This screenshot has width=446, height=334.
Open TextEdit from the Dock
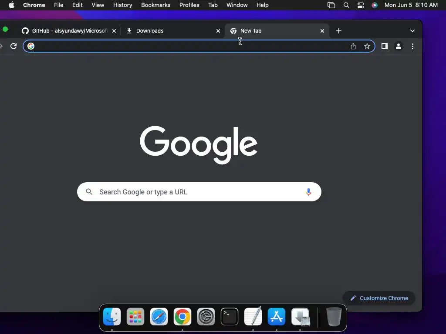pos(253,317)
